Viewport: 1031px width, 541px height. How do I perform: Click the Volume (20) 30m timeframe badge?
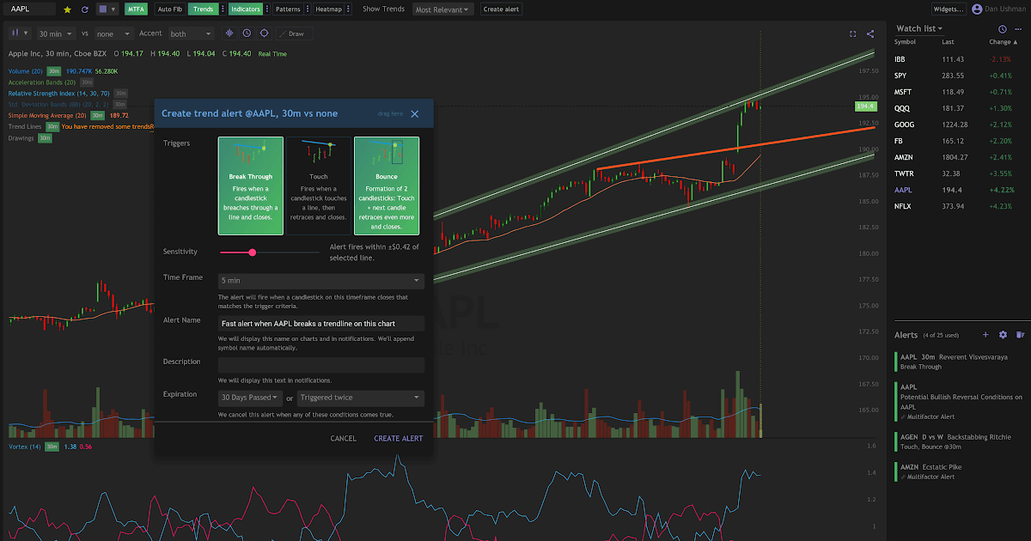(x=54, y=71)
